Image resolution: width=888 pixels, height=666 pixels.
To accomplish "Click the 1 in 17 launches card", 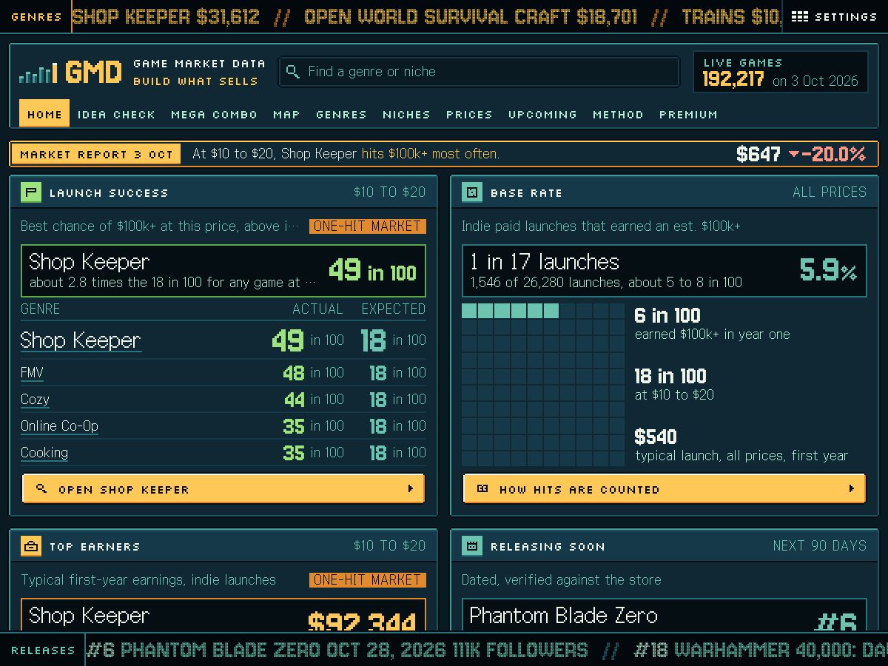I will point(665,271).
